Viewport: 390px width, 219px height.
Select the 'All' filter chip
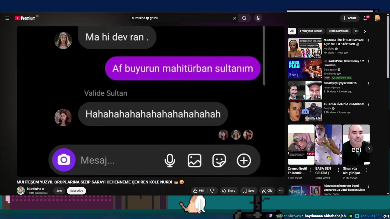pyautogui.click(x=292, y=31)
